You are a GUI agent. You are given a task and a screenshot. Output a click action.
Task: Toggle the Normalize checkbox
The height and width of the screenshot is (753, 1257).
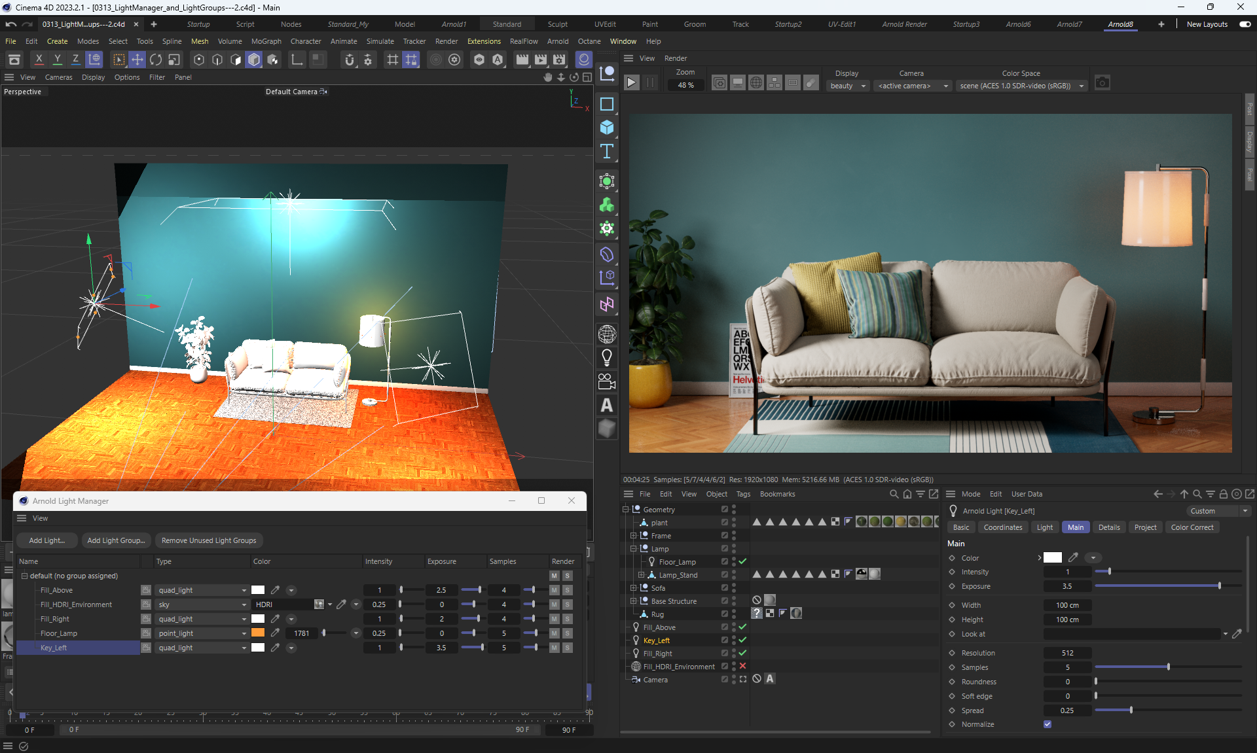(1047, 724)
